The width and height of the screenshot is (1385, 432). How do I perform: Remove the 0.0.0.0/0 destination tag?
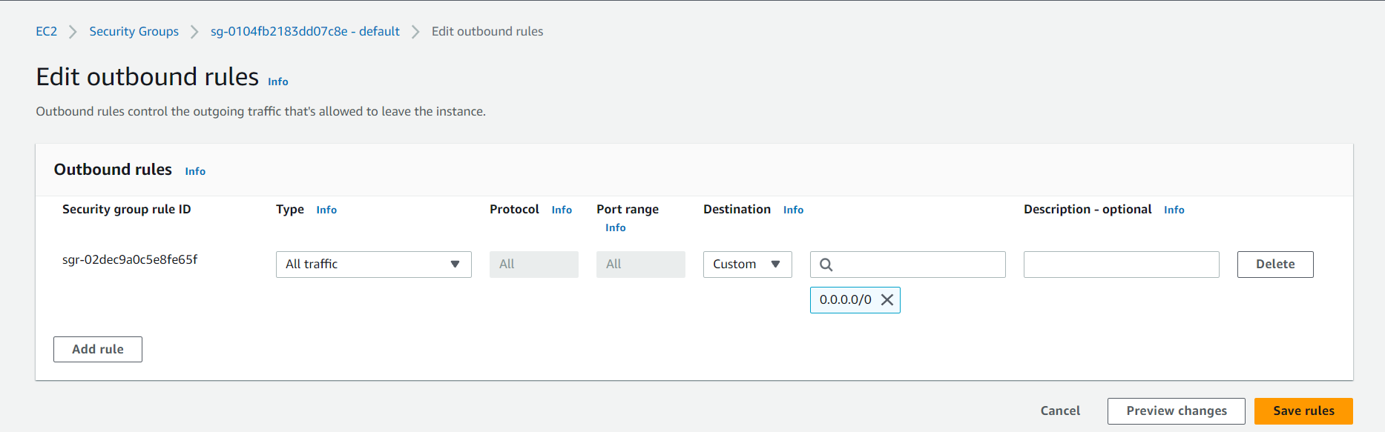coord(886,300)
